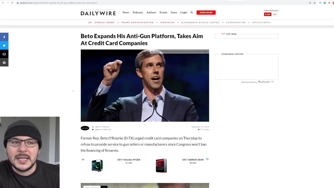Open the News menu
334x188 pixels.
[x=126, y=13]
